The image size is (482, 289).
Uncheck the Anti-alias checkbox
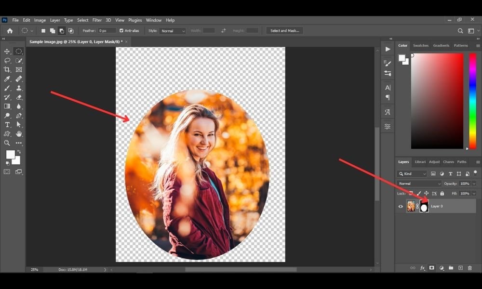121,31
